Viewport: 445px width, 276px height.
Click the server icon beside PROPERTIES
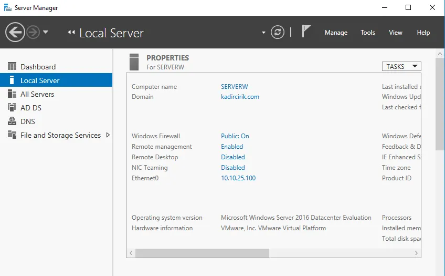[x=134, y=62]
